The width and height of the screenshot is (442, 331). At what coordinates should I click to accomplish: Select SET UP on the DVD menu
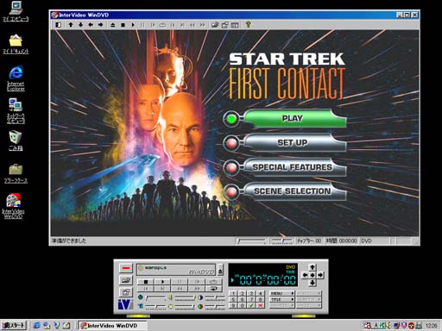294,142
